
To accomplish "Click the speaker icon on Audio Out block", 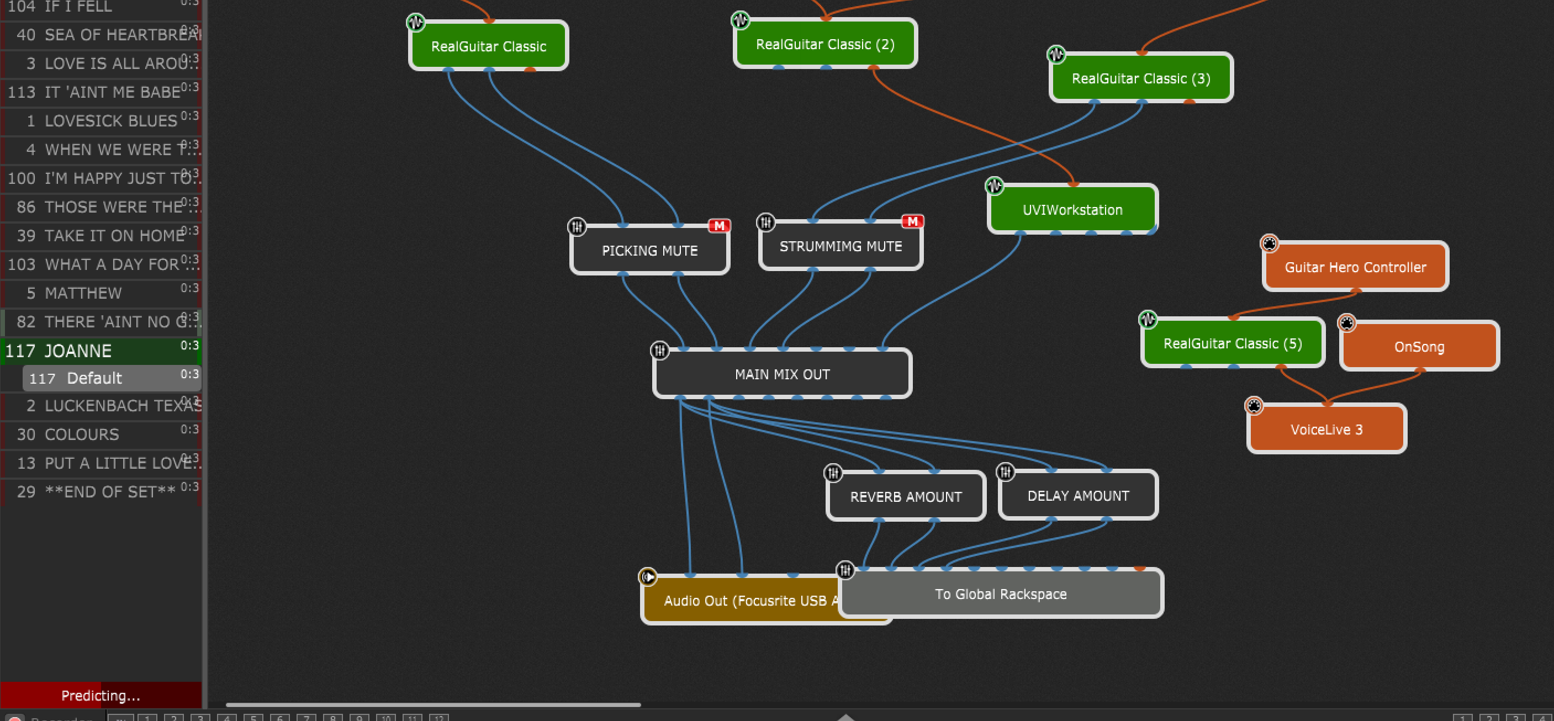I will [647, 577].
